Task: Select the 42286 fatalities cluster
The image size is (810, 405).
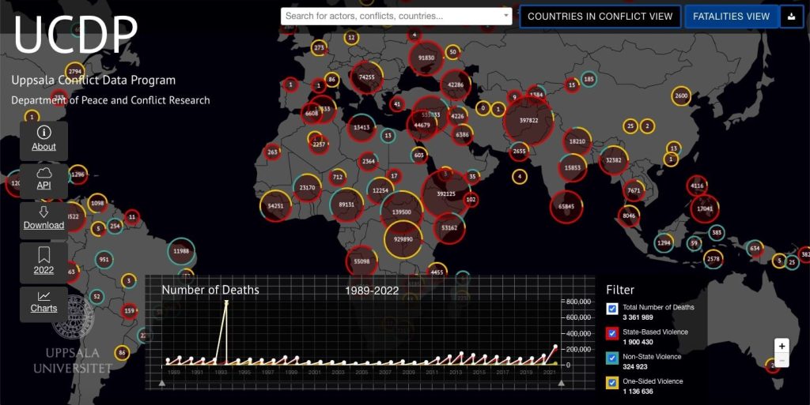Action: click(455, 84)
